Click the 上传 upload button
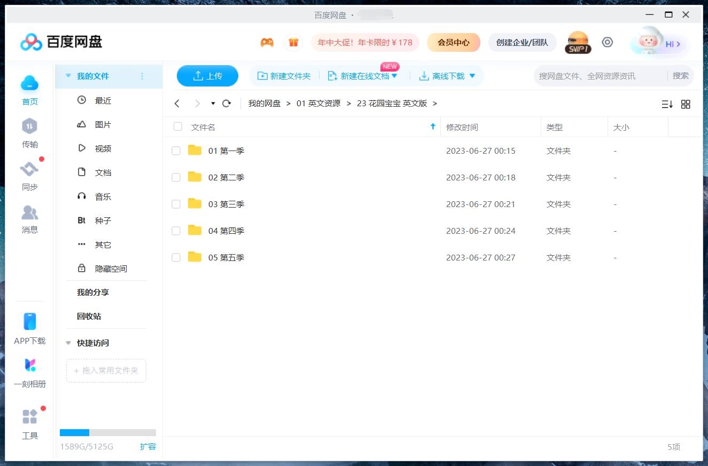The height and width of the screenshot is (466, 708). point(207,76)
